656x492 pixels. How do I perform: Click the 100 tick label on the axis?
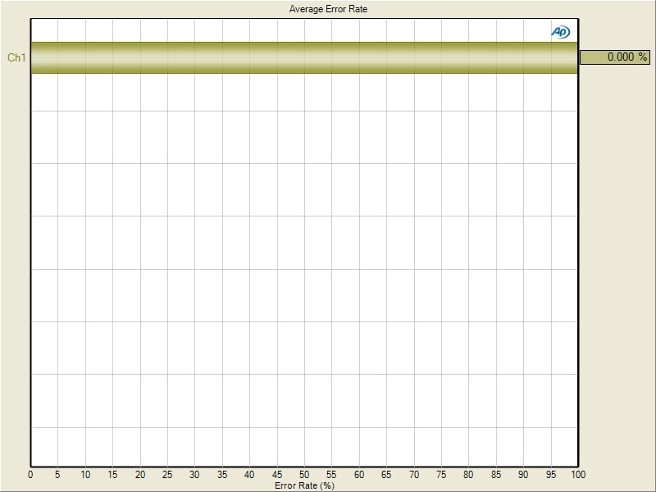coord(578,474)
